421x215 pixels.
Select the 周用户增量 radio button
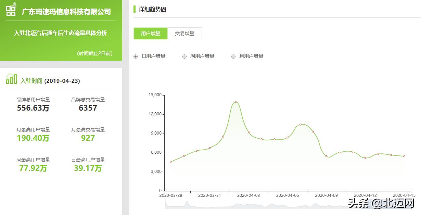click(x=184, y=56)
